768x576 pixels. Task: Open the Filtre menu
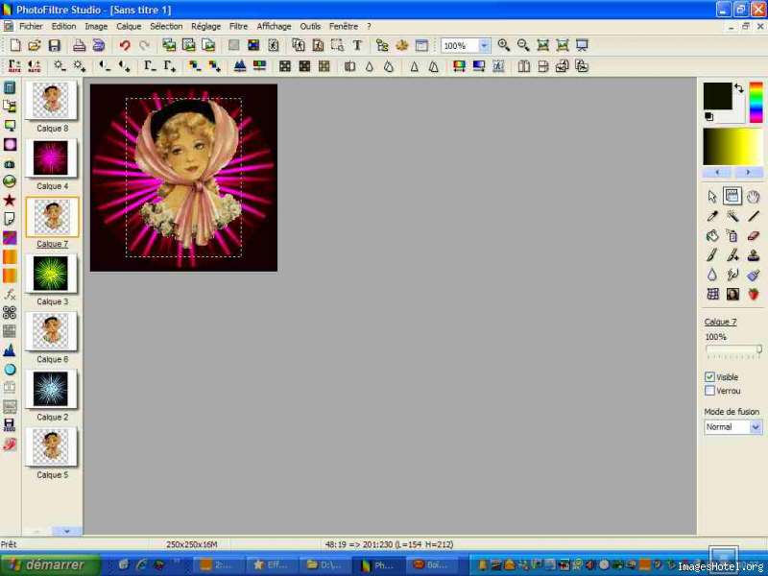238,27
